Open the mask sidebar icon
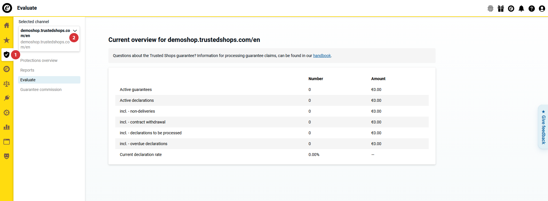Image resolution: width=548 pixels, height=201 pixels. (7, 156)
